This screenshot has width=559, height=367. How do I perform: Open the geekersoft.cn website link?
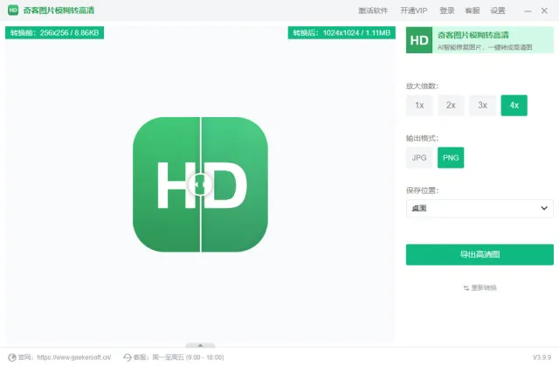click(73, 357)
